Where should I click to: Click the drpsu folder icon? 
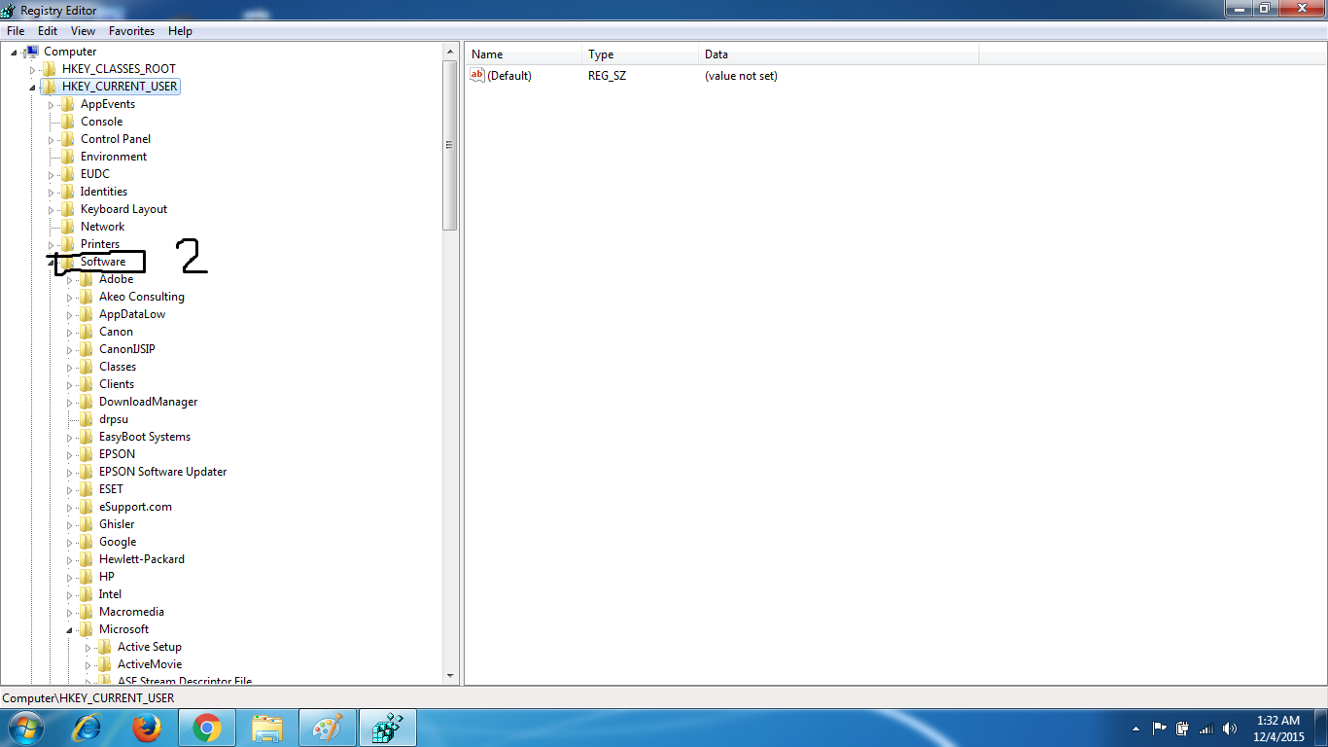tap(86, 419)
